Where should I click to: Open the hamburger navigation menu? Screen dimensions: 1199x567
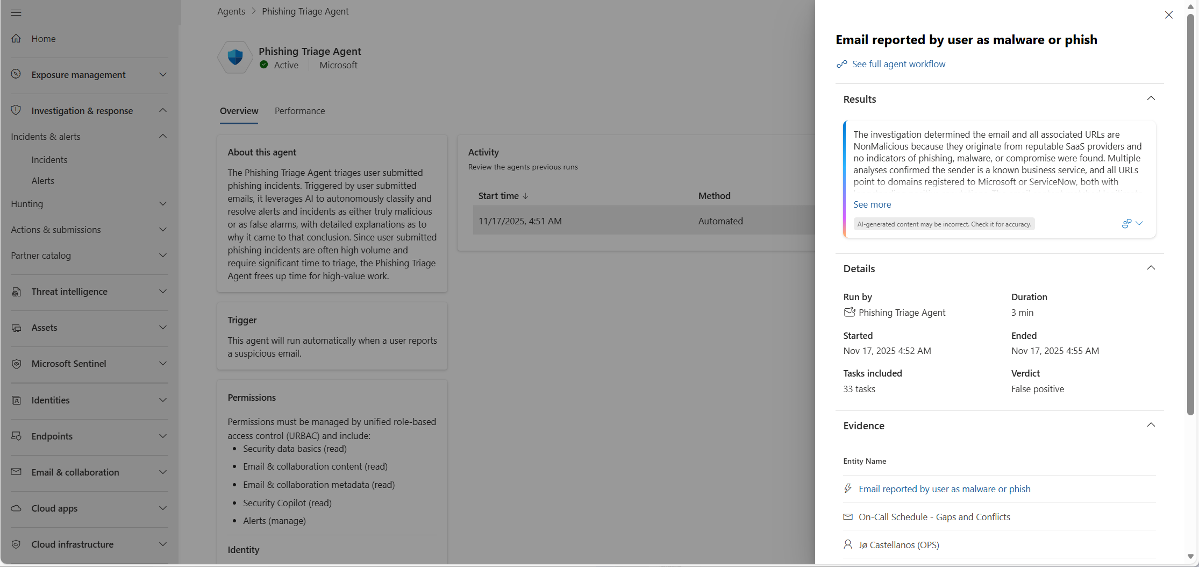coord(16,12)
